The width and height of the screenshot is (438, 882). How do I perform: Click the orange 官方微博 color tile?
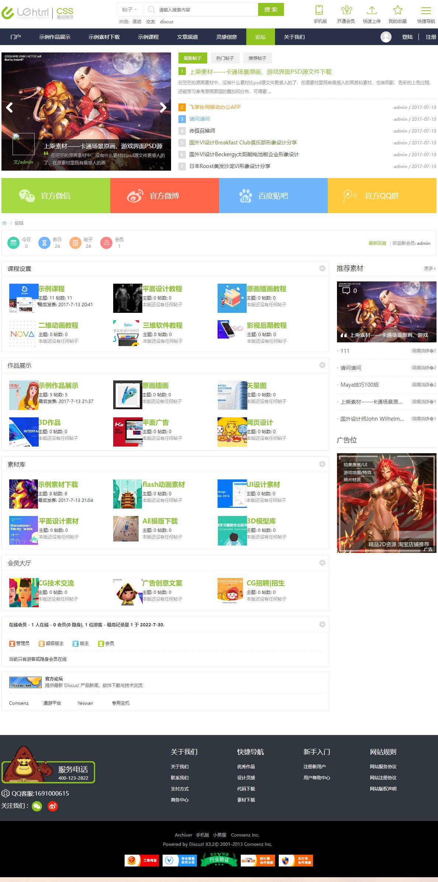pyautogui.click(x=164, y=196)
